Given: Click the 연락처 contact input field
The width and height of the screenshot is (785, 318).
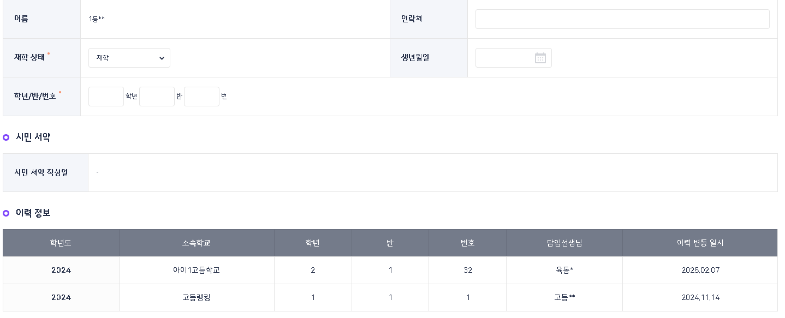Looking at the screenshot, I should tap(622, 19).
